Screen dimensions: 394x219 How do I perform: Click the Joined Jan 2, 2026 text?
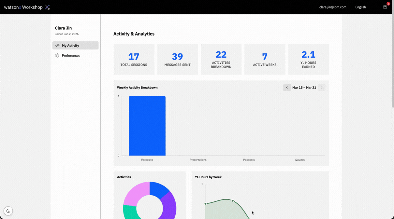67,34
